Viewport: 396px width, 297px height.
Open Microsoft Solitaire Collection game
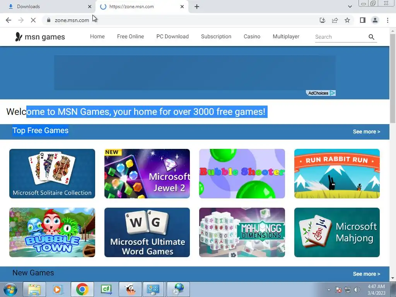click(x=52, y=174)
